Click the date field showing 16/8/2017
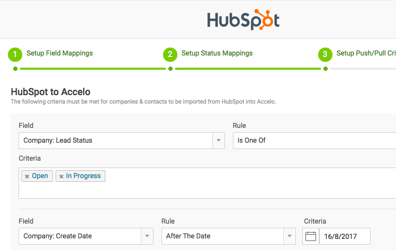 coord(344,236)
